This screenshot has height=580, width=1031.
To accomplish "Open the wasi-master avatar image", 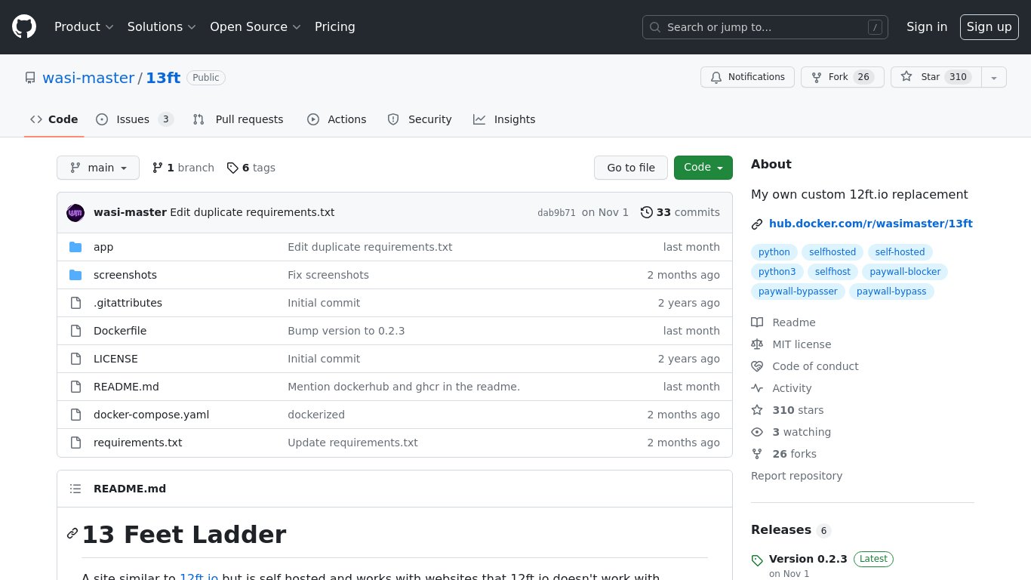I will [x=75, y=213].
